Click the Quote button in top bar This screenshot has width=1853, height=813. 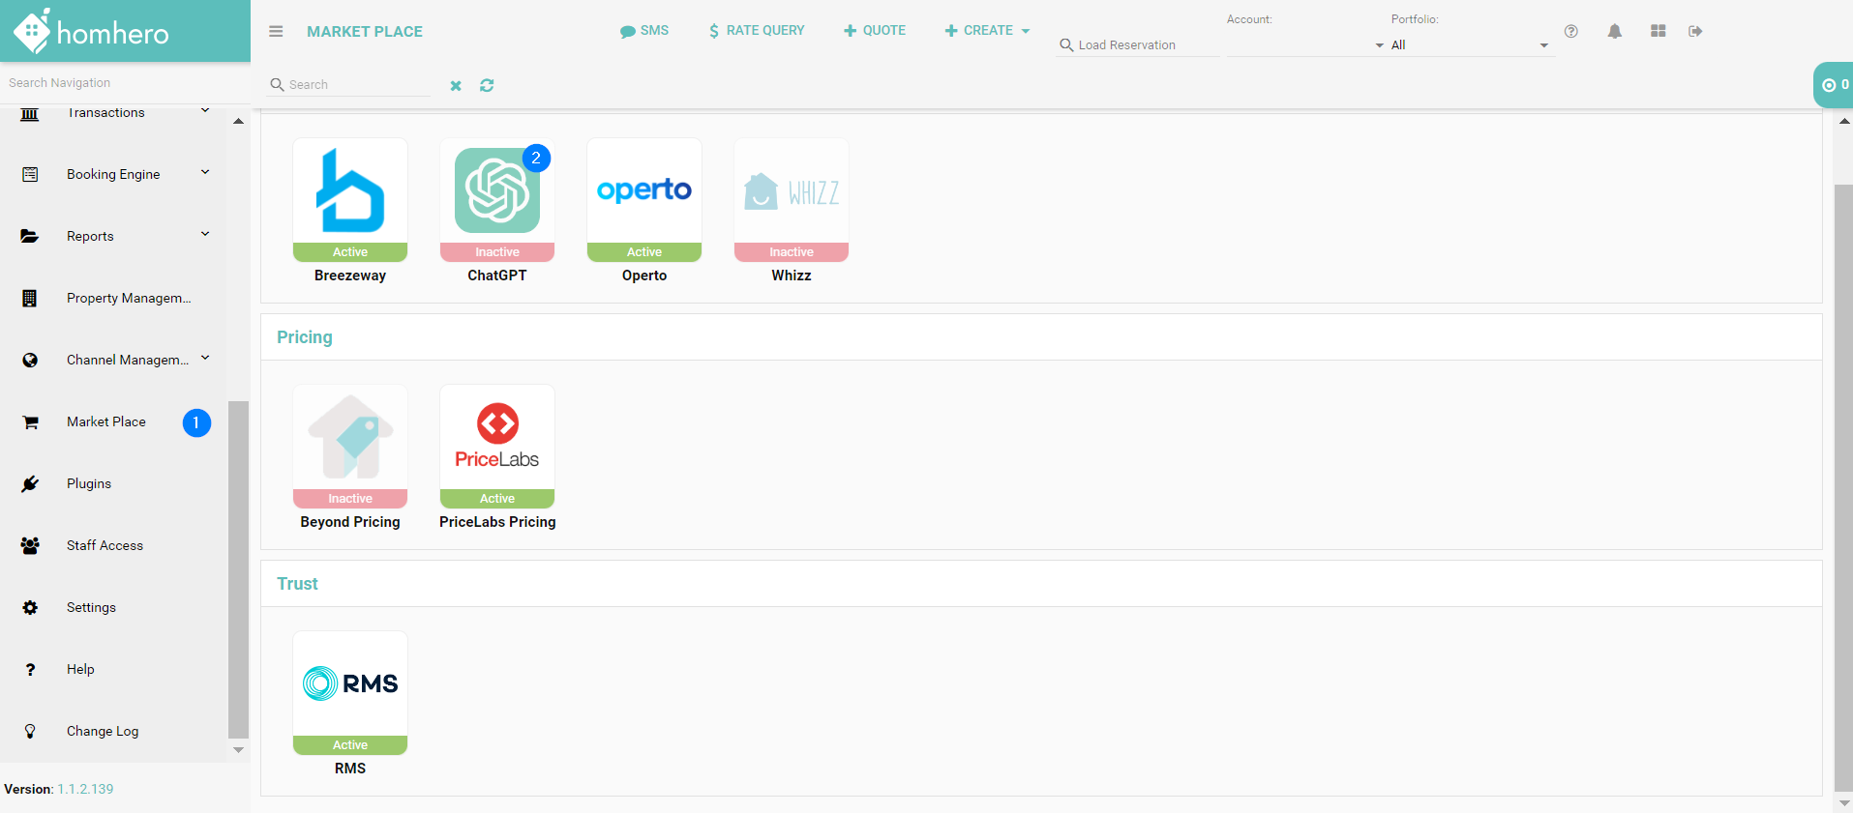(875, 31)
